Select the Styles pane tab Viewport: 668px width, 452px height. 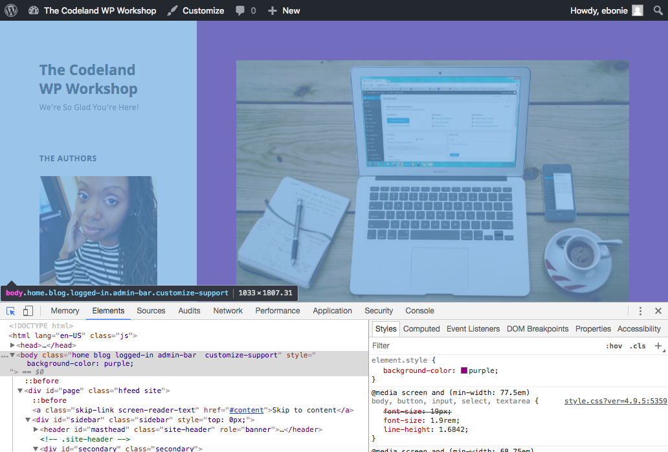[x=386, y=329]
